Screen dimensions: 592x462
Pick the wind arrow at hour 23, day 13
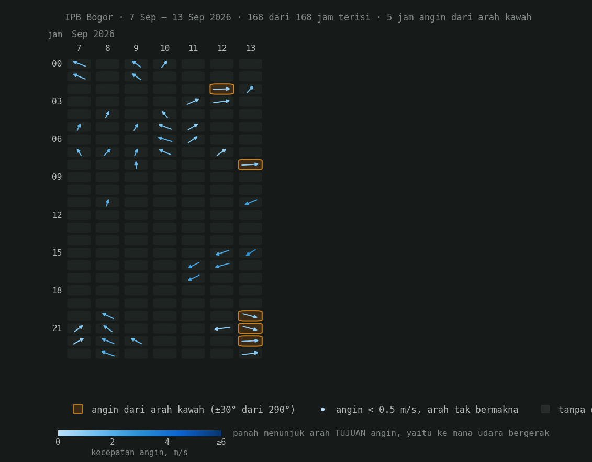click(x=250, y=354)
